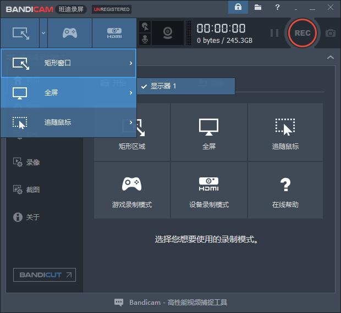Click the chat bubble icon in status bar
The height and width of the screenshot is (313, 341).
tap(119, 302)
